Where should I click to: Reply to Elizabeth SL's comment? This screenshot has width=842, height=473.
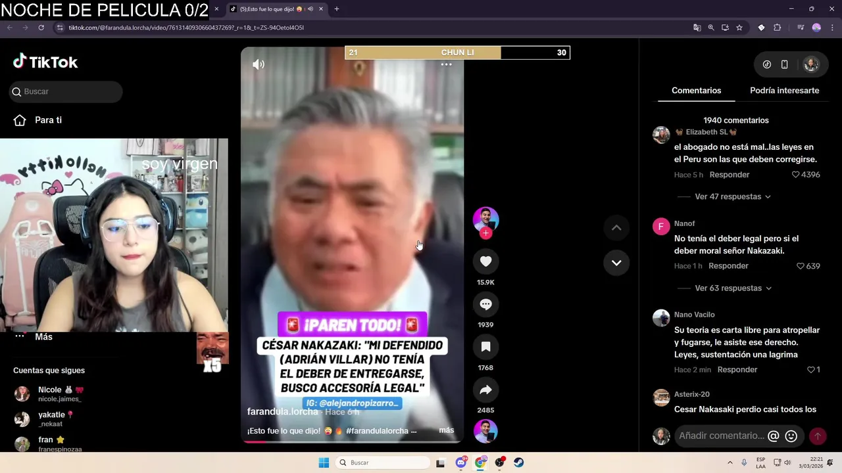tap(729, 175)
